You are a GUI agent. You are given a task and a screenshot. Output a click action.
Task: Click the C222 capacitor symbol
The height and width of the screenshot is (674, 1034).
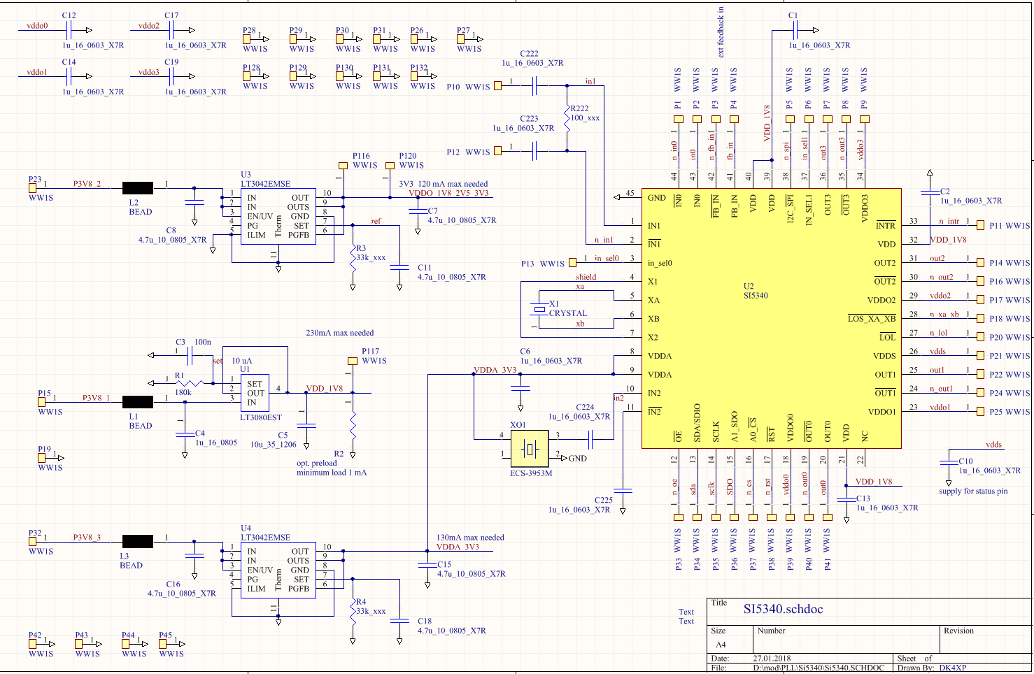coord(536,85)
